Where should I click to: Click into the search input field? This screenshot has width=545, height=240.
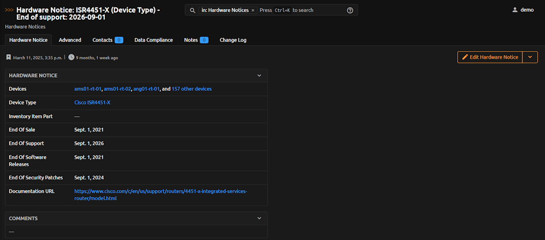click(x=301, y=10)
